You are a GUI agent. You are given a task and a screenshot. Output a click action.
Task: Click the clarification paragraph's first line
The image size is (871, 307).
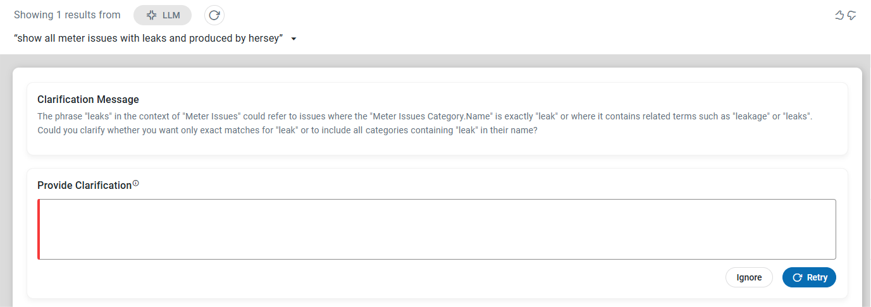[424, 117]
